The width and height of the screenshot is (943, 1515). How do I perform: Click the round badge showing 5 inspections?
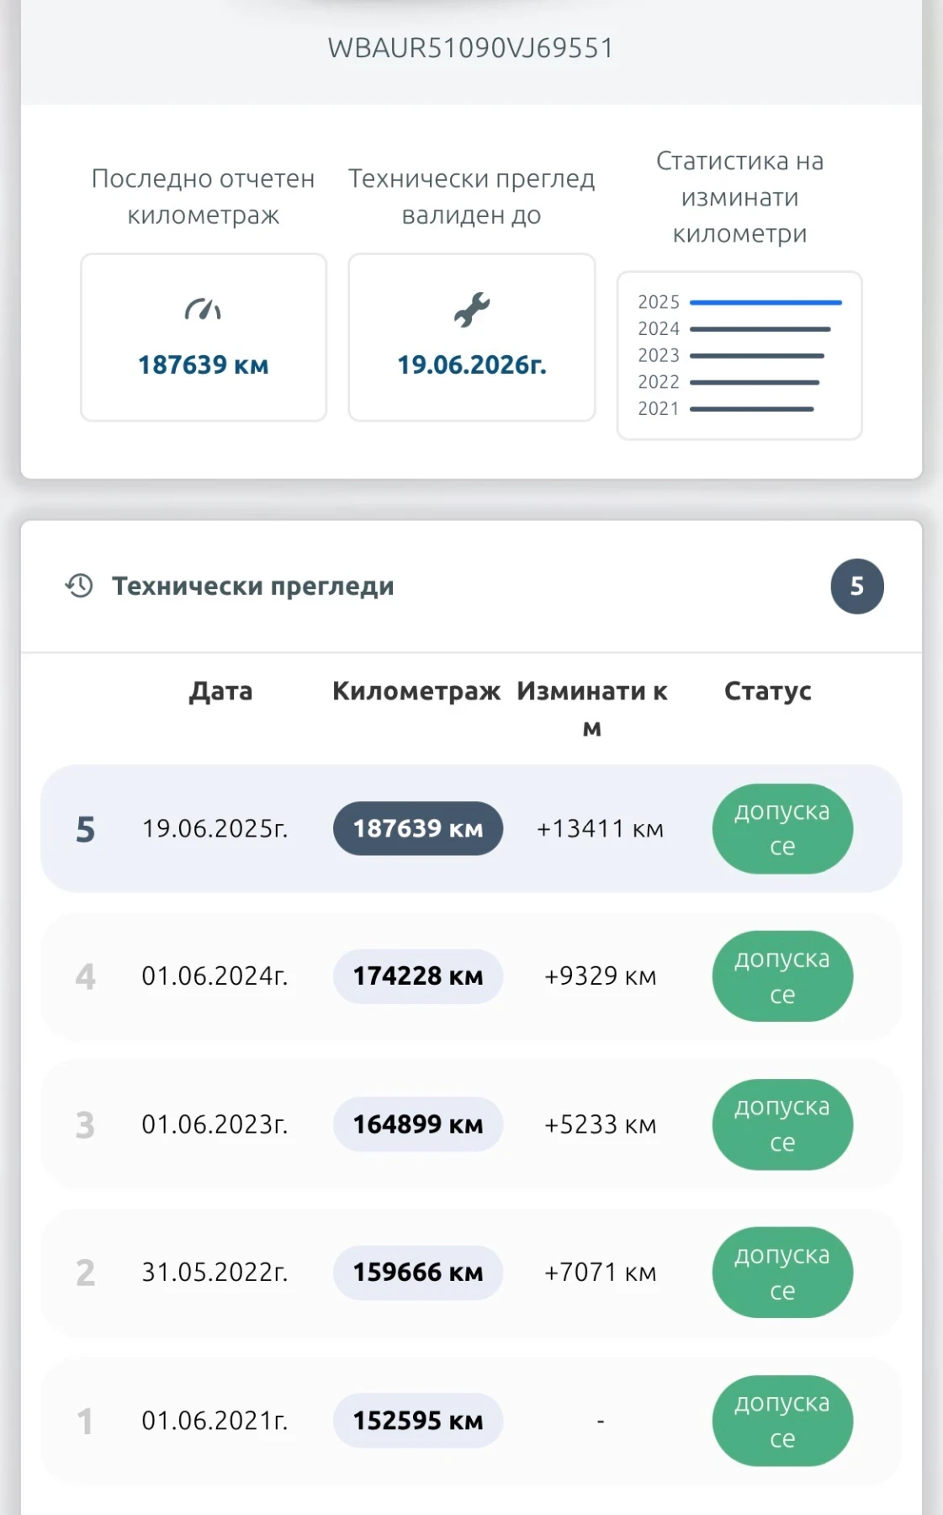pyautogui.click(x=856, y=587)
